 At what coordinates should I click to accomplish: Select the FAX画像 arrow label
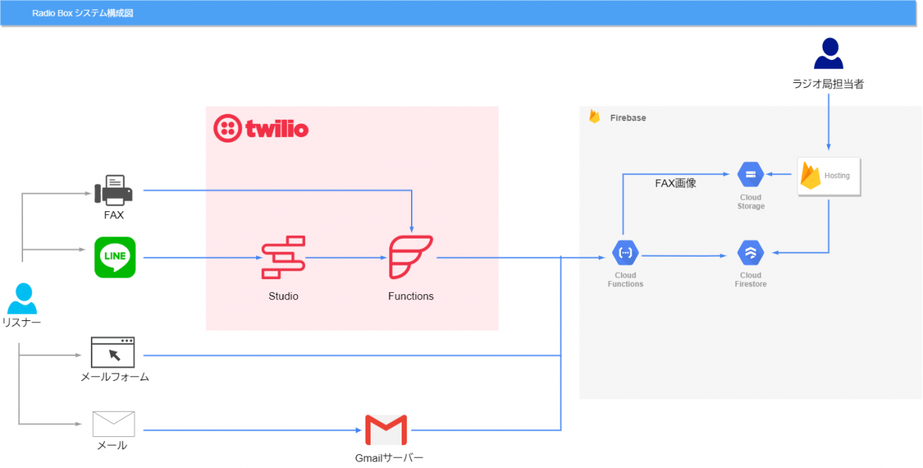(676, 183)
